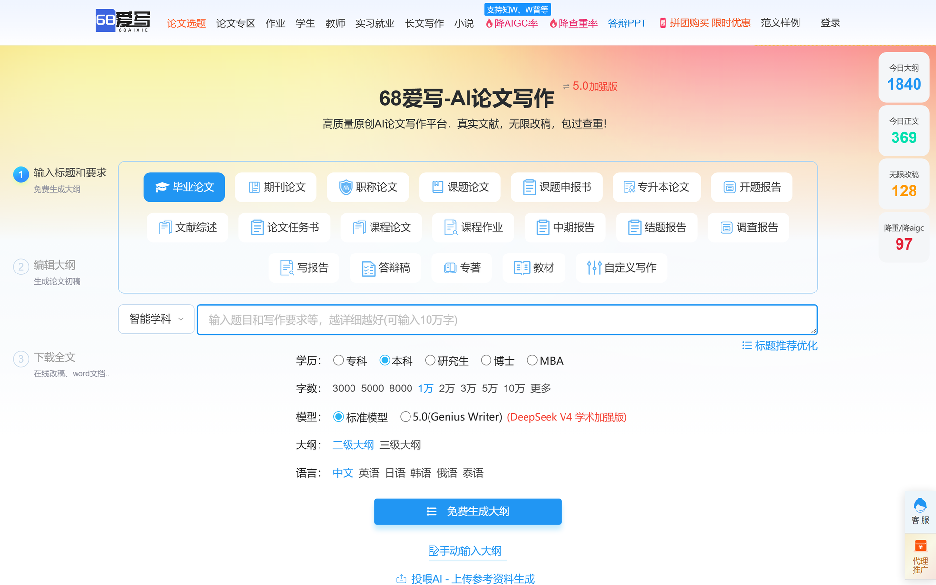Go to 降AIGC率 in navigation
Screen dimensions: 936x585
(x=512, y=23)
